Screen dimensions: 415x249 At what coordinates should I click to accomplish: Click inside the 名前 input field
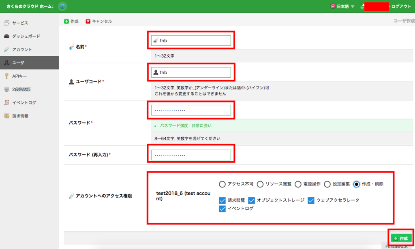[x=190, y=40]
